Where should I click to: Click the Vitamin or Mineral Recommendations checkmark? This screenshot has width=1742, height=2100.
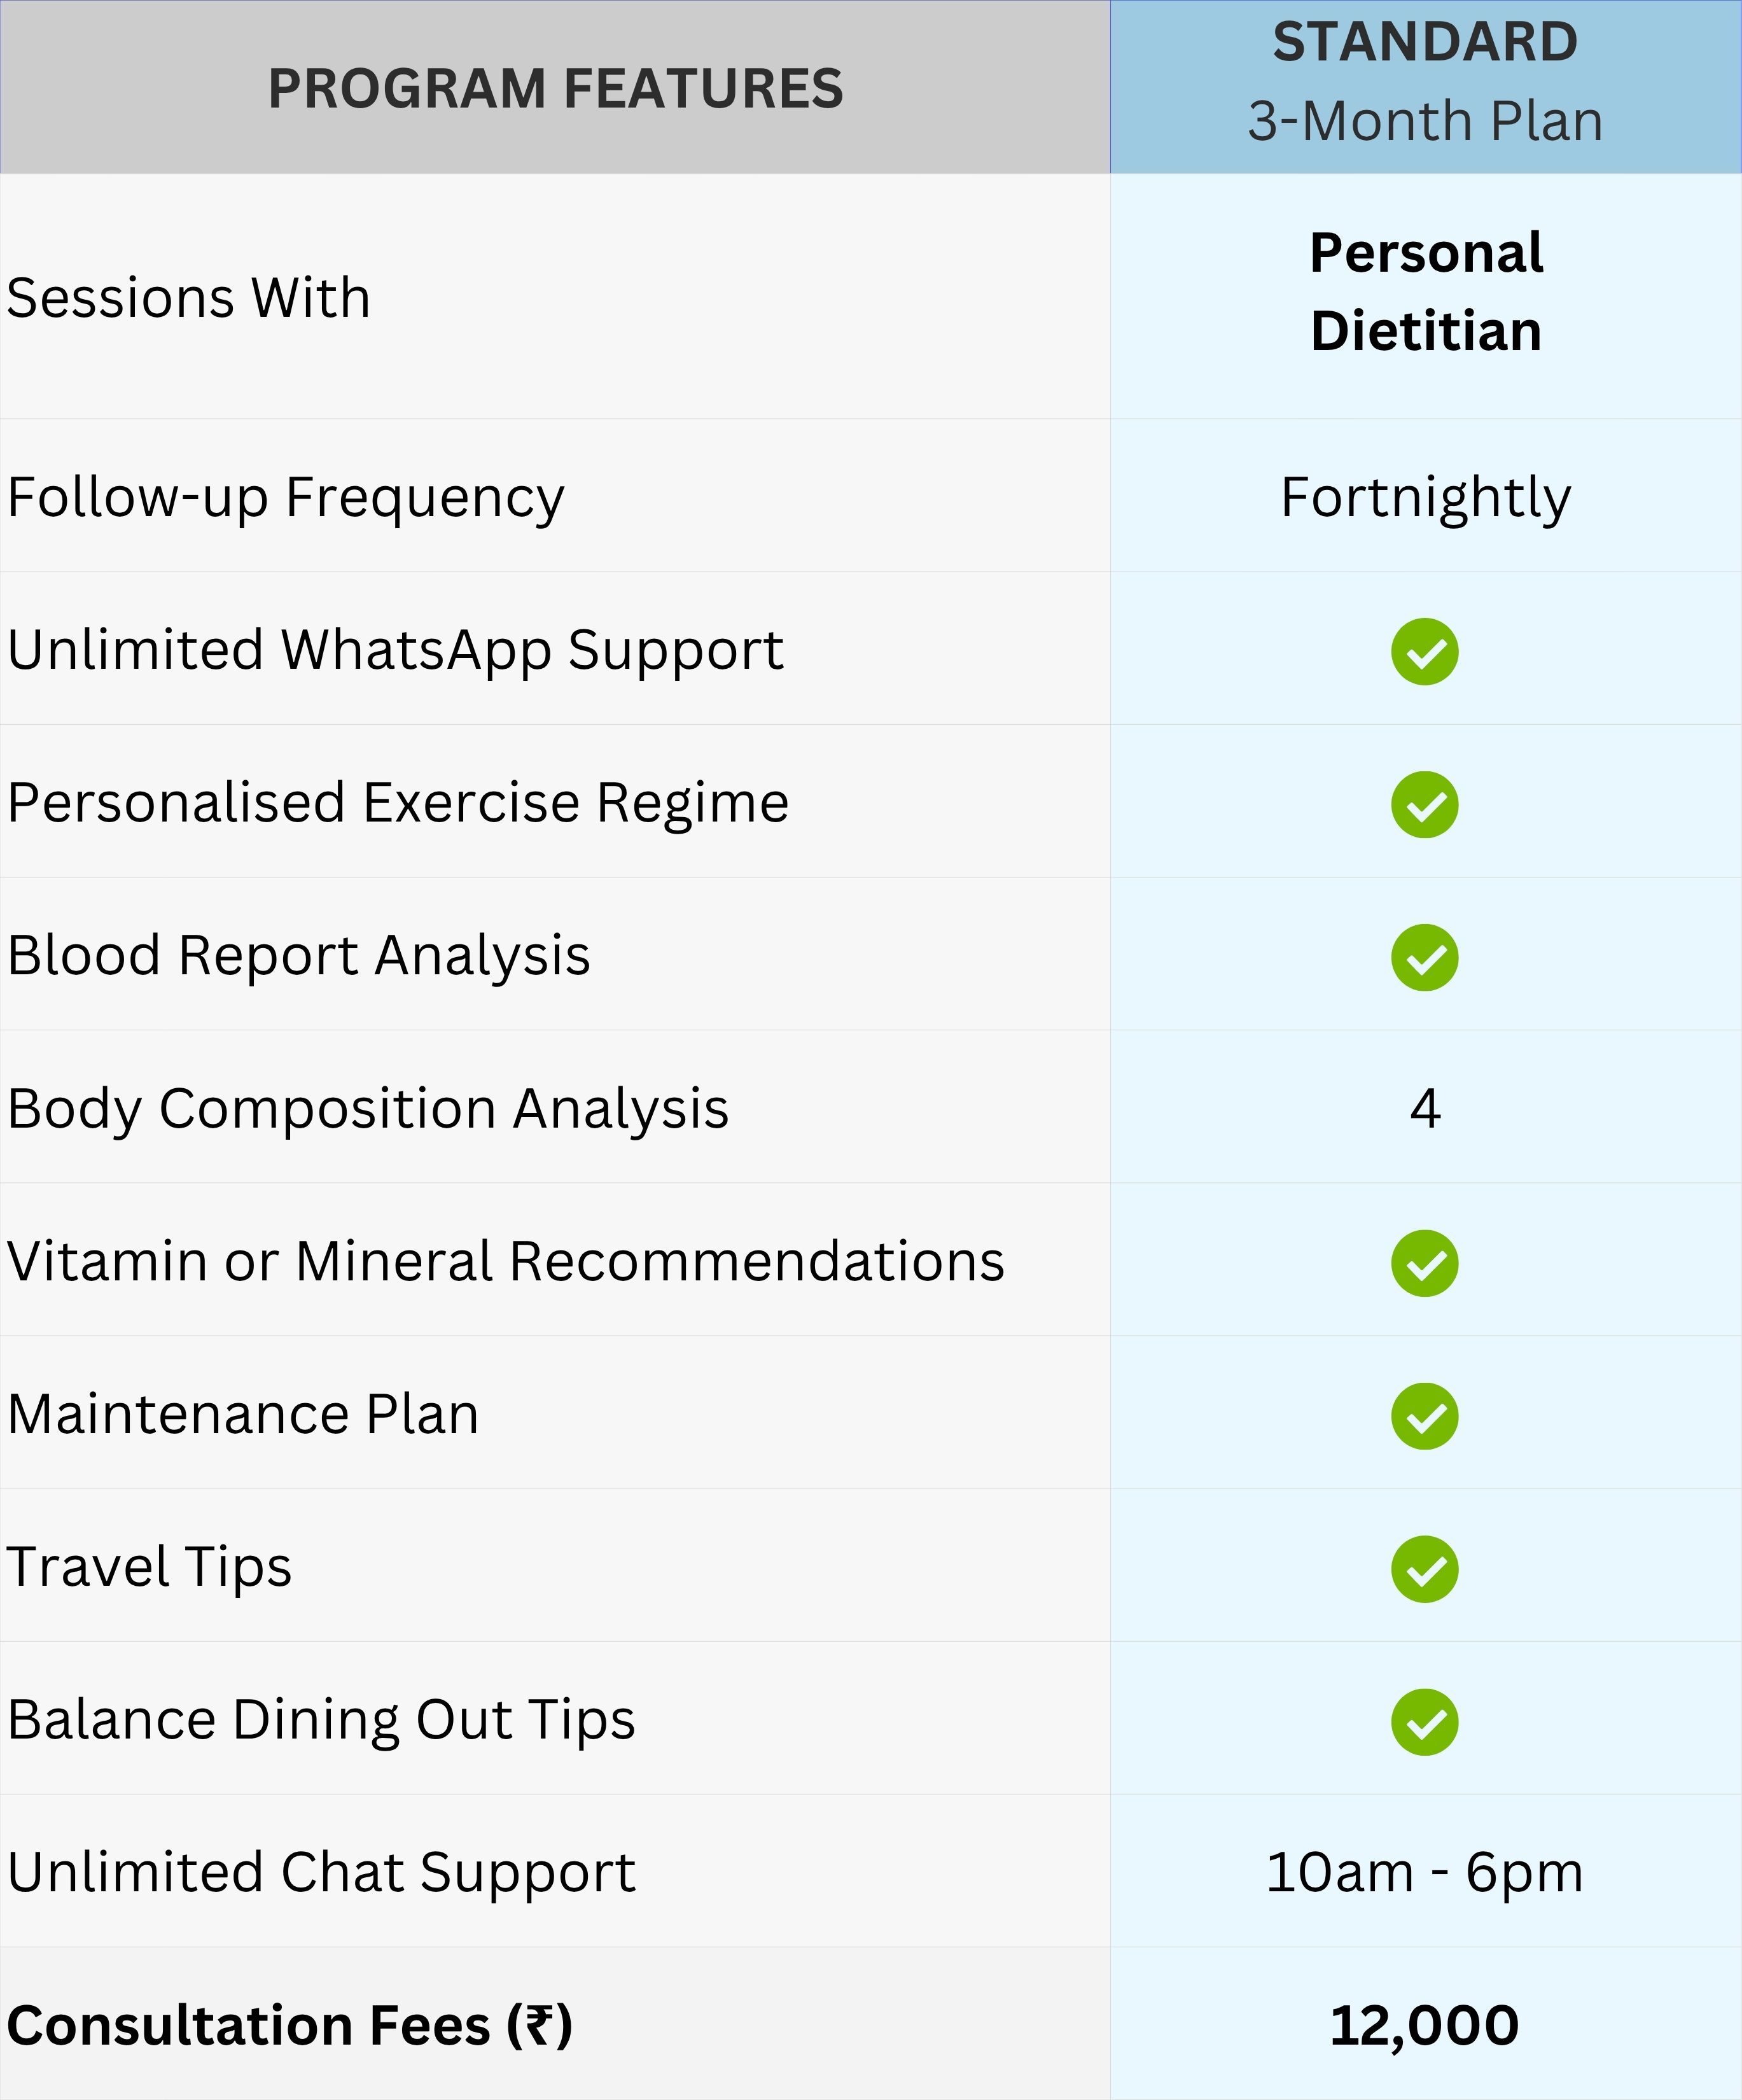(1424, 1264)
